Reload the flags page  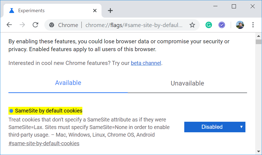click(35, 25)
